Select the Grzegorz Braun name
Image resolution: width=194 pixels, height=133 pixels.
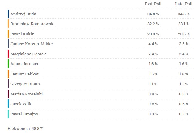coord(25,84)
